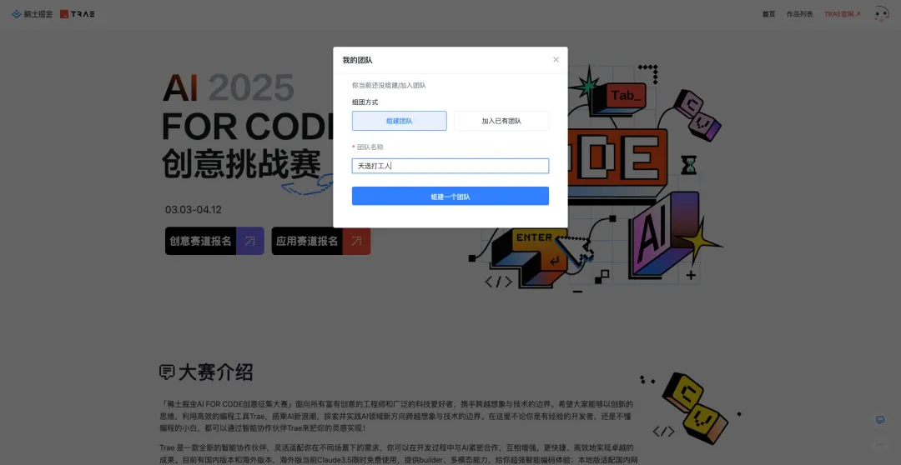Open the TRAE官网 link
This screenshot has height=465, width=901.
[843, 14]
